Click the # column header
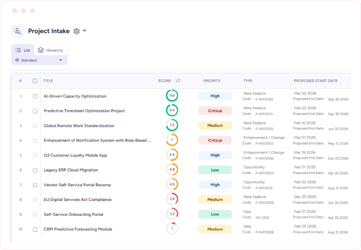 point(20,81)
